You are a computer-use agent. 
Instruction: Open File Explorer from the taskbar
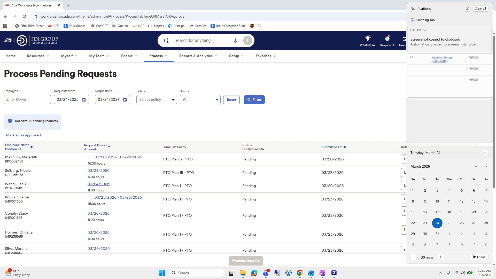243,273
